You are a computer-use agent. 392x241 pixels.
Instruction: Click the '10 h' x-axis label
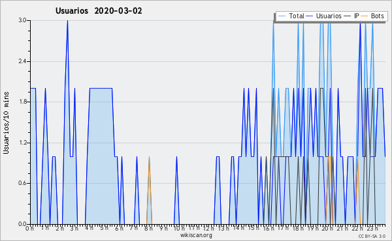(x=179, y=228)
